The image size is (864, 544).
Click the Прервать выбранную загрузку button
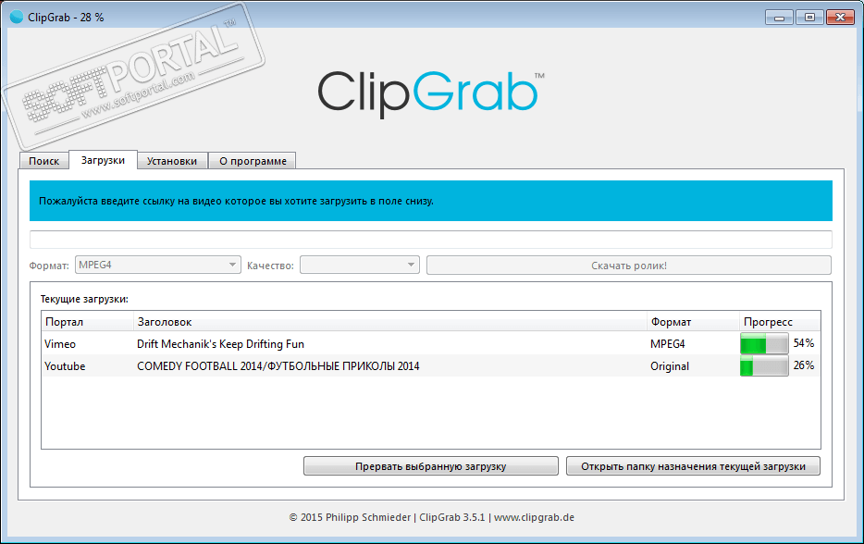(430, 466)
